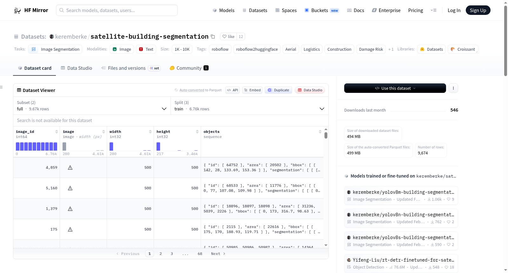Click the roboflow tag
Image resolution: width=508 pixels, height=273 pixels.
(220, 49)
